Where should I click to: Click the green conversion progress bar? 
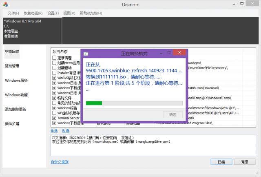pyautogui.click(x=134, y=103)
